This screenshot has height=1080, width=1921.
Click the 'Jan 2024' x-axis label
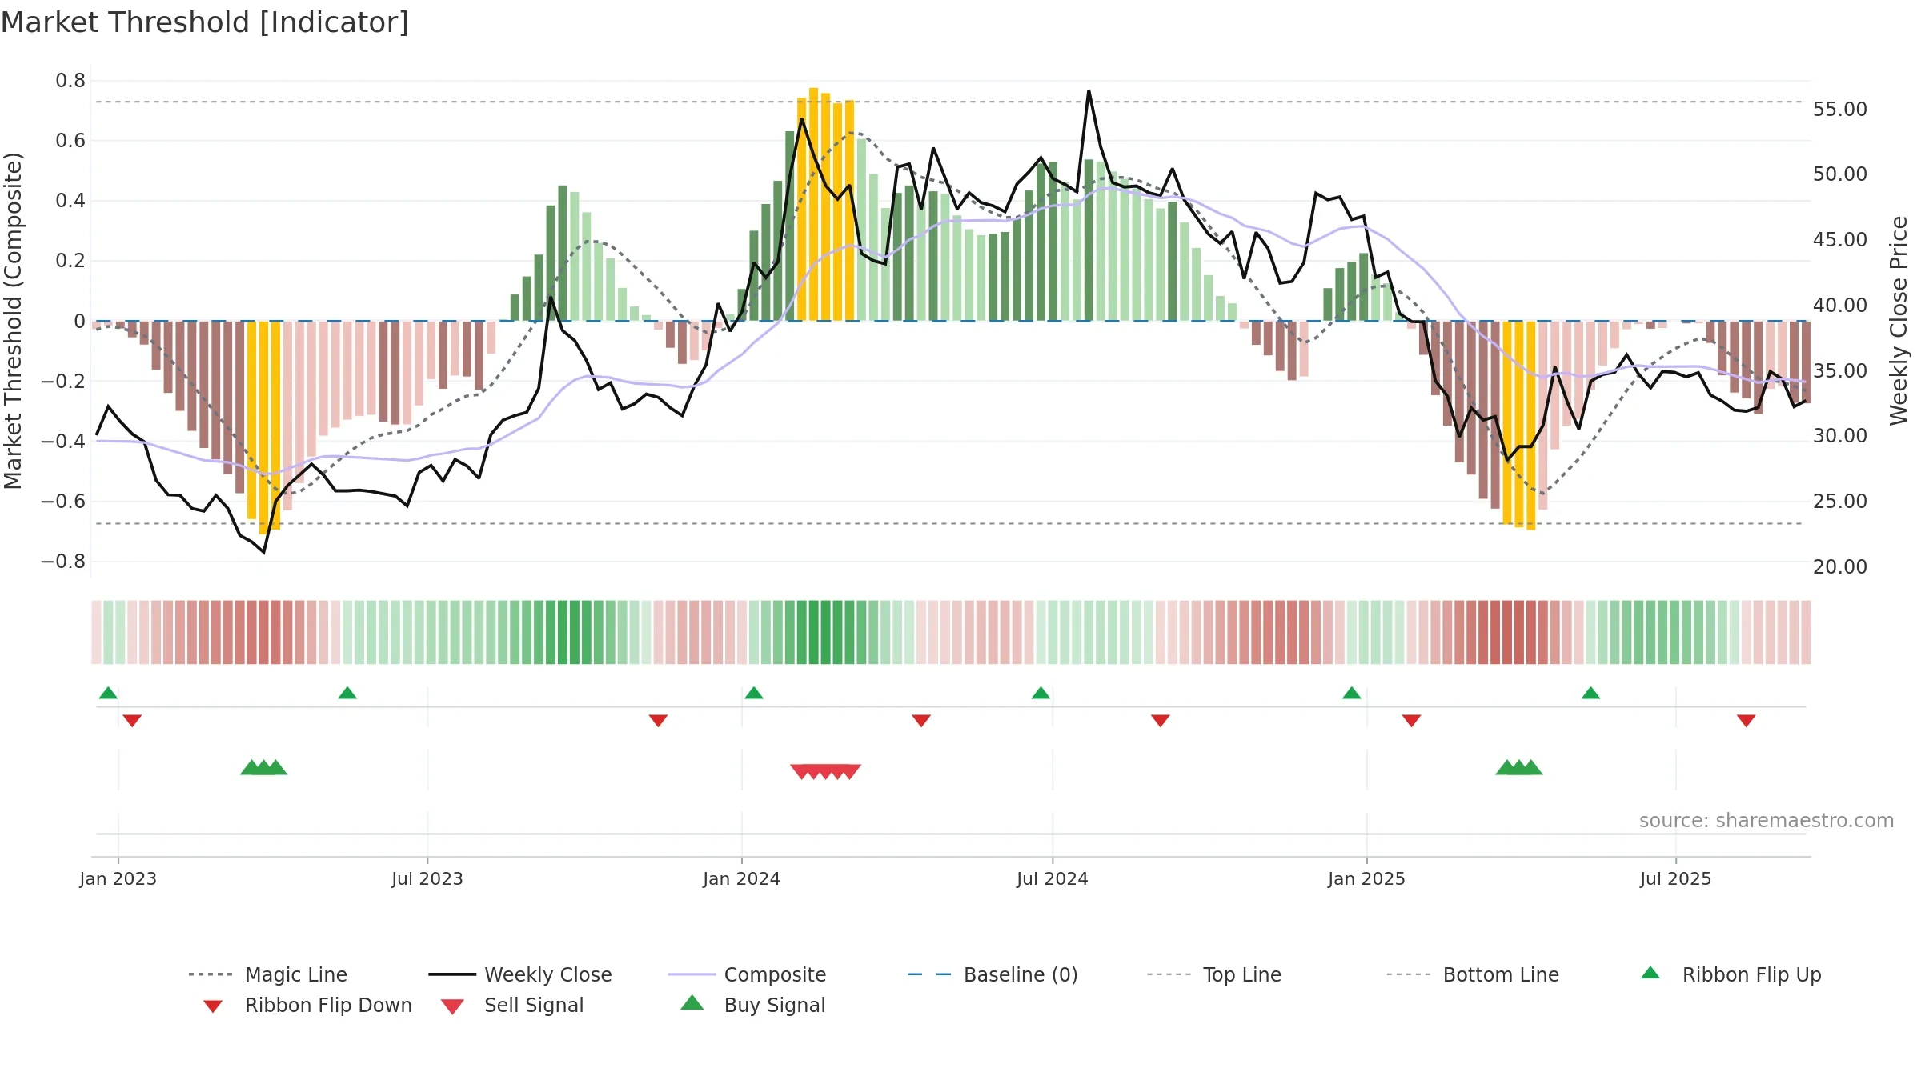(x=742, y=878)
